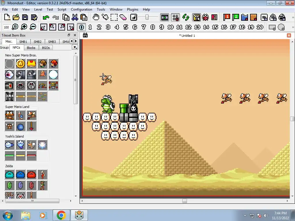Toggle the Tileset Item Box button
The width and height of the screenshot is (295, 221).
pyautogui.click(x=196, y=17)
